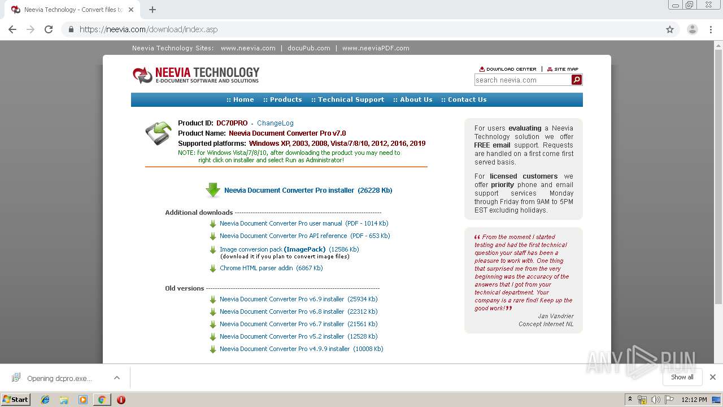This screenshot has height=407, width=723.
Task: Bookmark this page with the star icon
Action: (x=670, y=29)
